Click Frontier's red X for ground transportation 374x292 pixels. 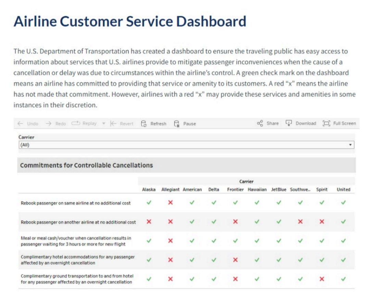[x=235, y=279]
